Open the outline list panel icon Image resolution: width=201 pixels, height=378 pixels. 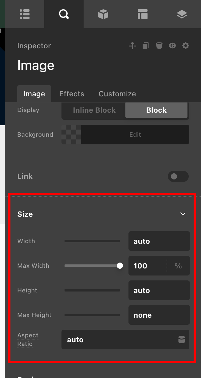[25, 14]
